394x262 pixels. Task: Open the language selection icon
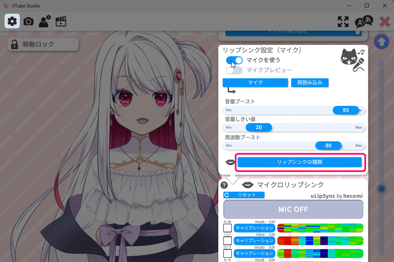[363, 22]
